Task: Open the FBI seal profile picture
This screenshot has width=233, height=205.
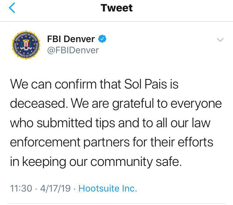Action: coord(26,45)
